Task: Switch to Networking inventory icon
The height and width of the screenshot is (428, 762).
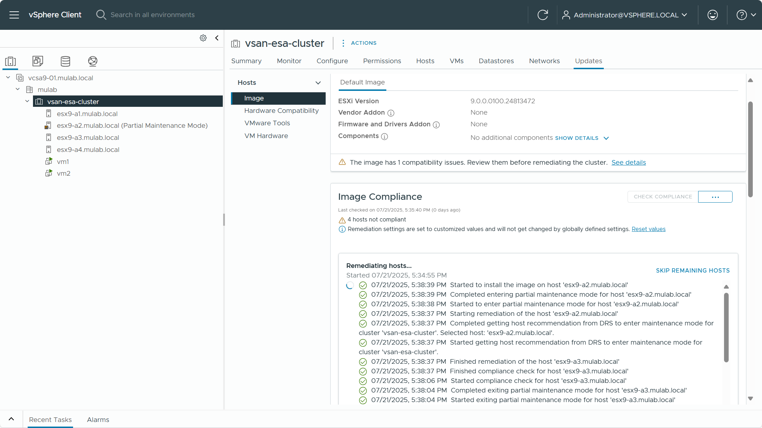Action: point(93,61)
